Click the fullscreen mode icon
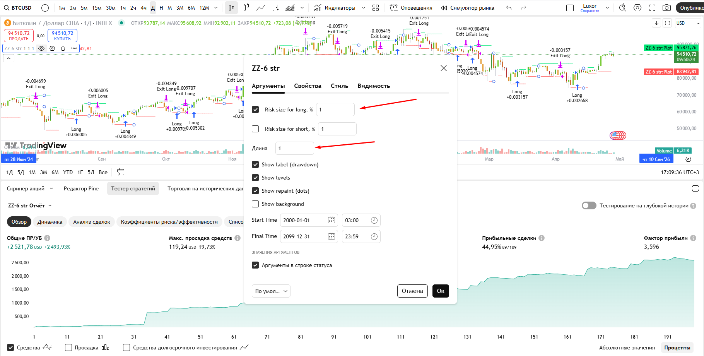The width and height of the screenshot is (704, 356). pyautogui.click(x=652, y=8)
